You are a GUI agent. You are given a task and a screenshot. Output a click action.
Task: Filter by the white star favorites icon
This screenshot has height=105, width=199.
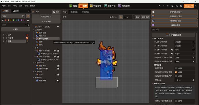3,20
